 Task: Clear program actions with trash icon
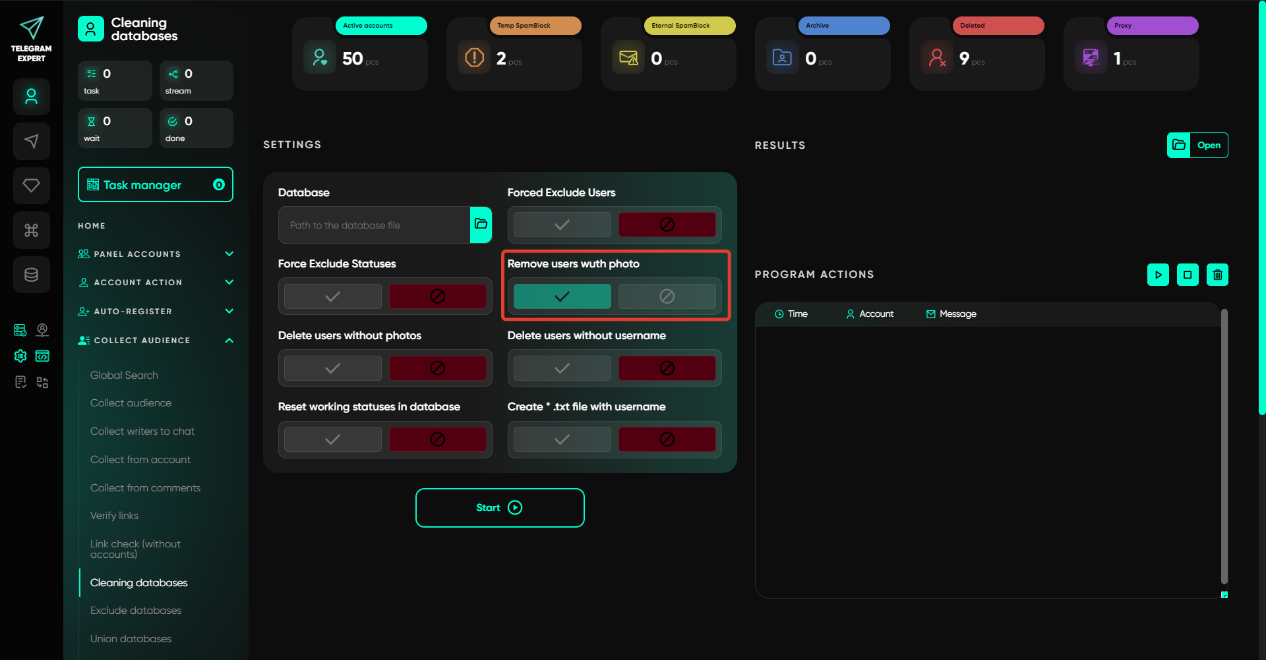(x=1217, y=275)
